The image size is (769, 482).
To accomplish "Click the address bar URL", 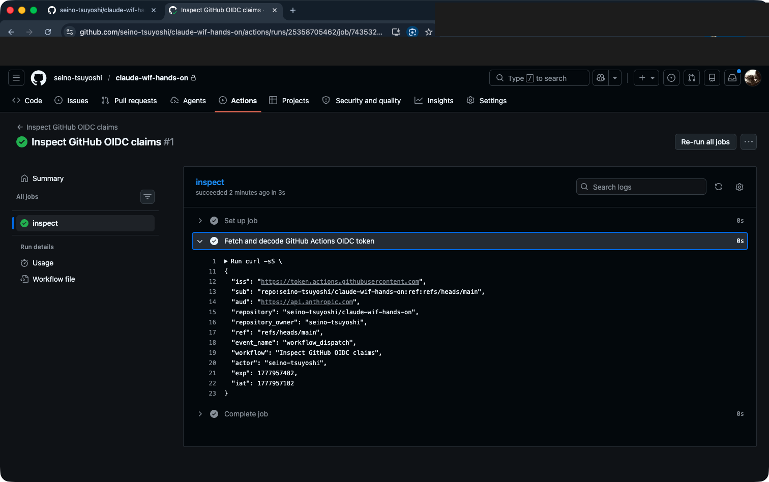I will coord(231,32).
